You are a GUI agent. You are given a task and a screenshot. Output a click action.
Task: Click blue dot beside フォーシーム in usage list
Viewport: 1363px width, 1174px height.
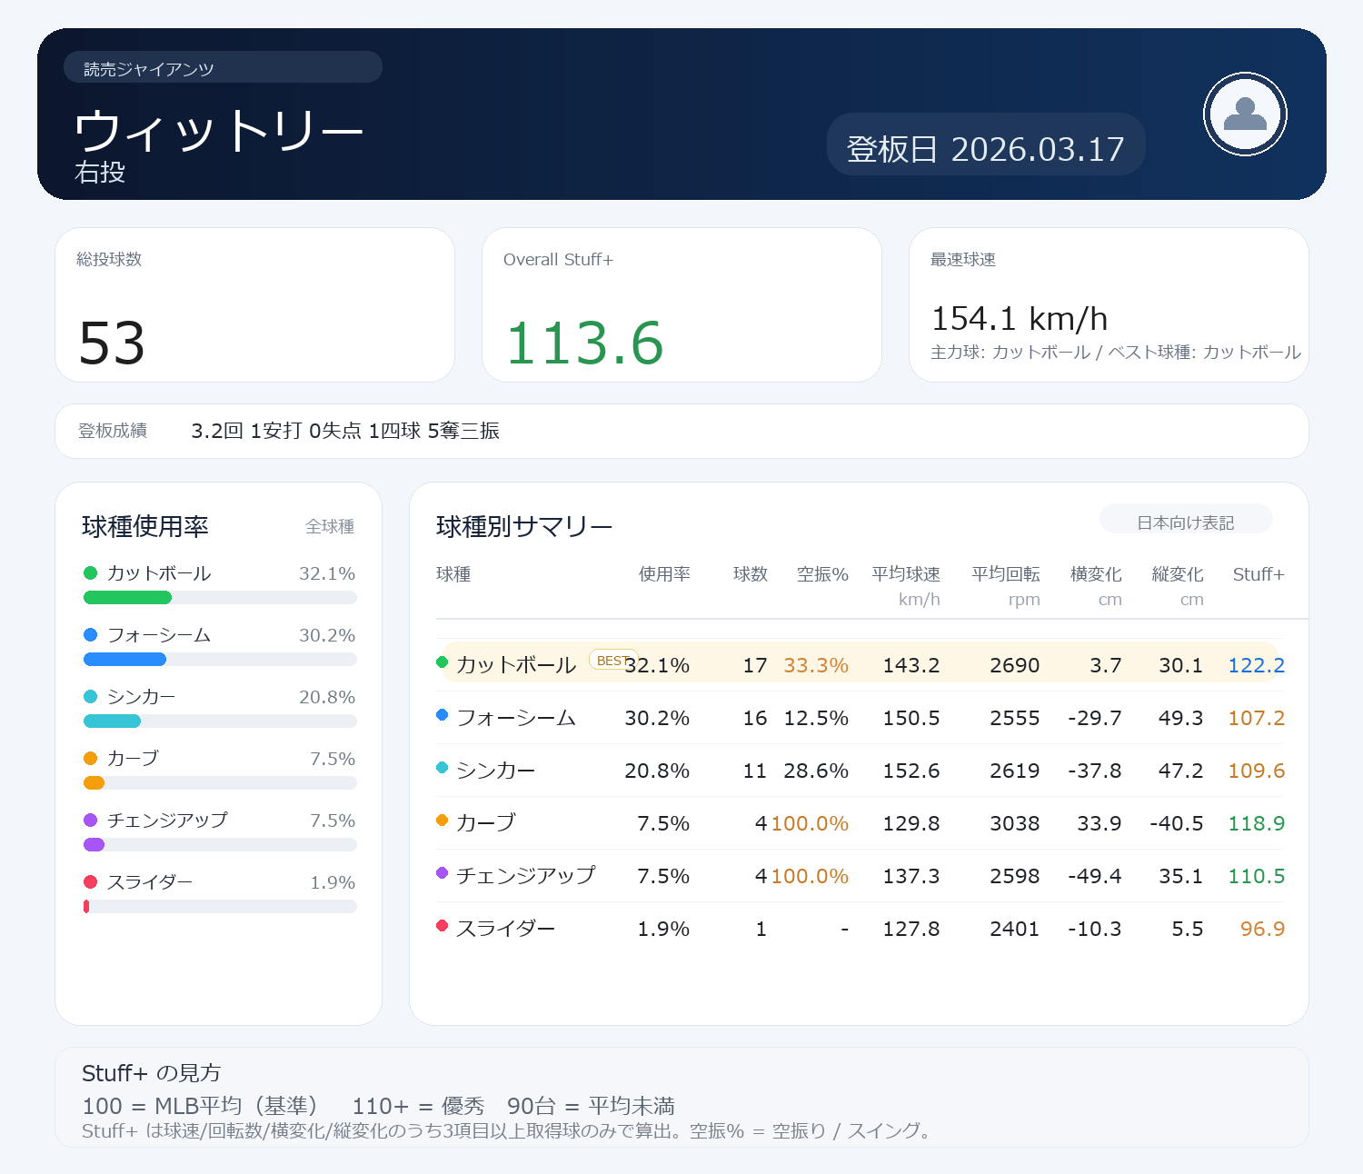(90, 635)
